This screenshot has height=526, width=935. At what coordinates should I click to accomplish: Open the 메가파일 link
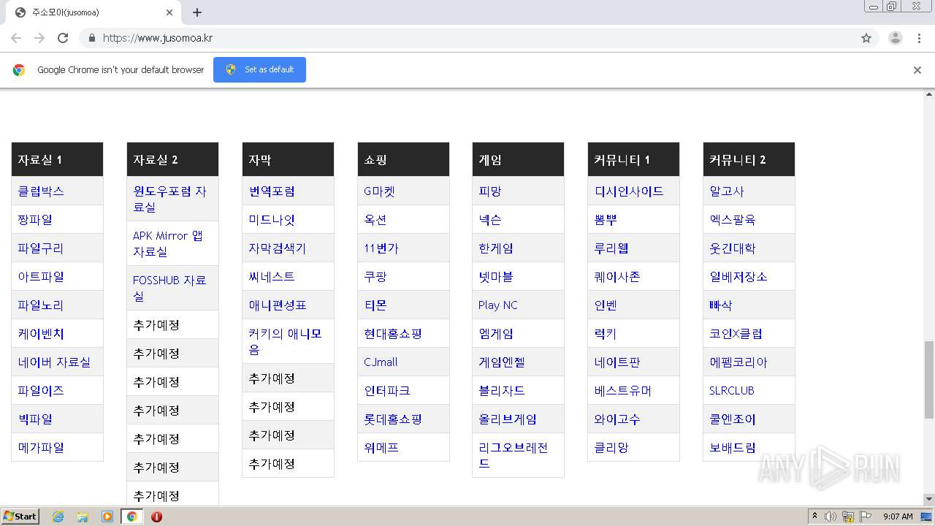click(41, 447)
